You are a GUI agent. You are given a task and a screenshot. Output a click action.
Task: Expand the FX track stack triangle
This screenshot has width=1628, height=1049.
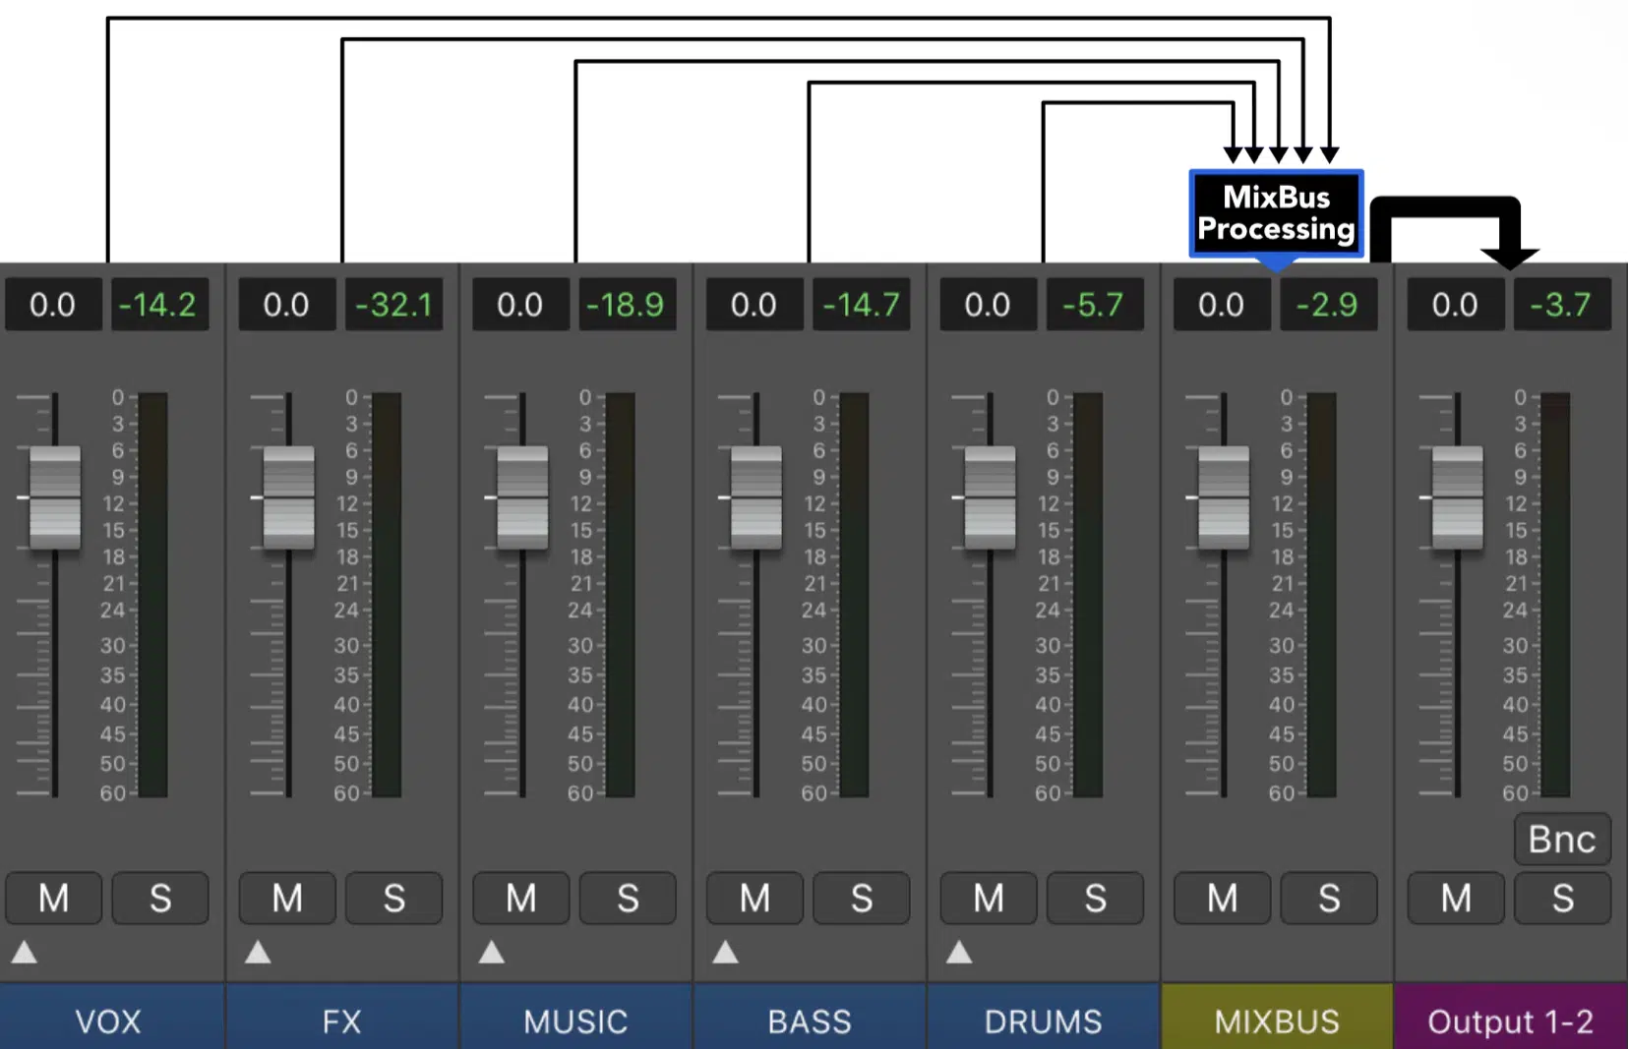tap(258, 952)
